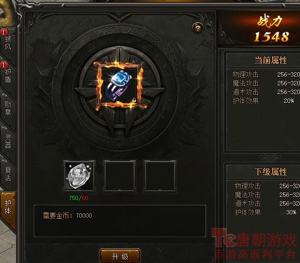The width and height of the screenshot is (300, 263).
Task: Click the 需要金币 70000 cost box
Action: pos(120,221)
